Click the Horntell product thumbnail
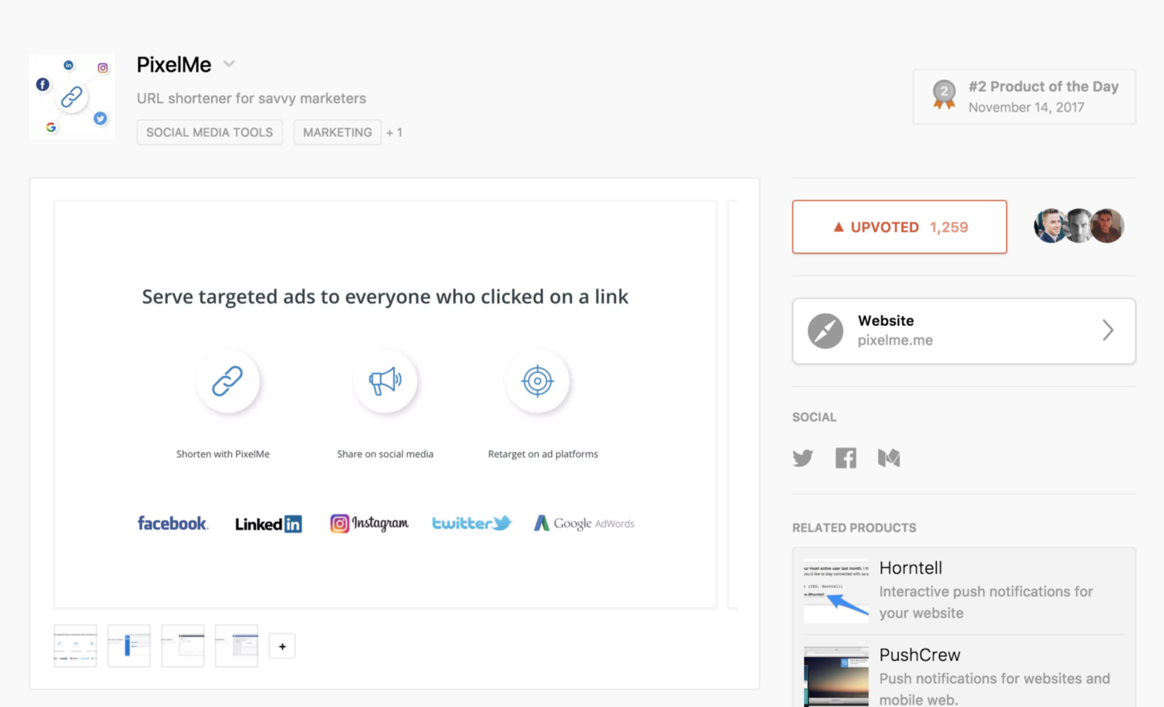Image resolution: width=1164 pixels, height=707 pixels. [836, 591]
